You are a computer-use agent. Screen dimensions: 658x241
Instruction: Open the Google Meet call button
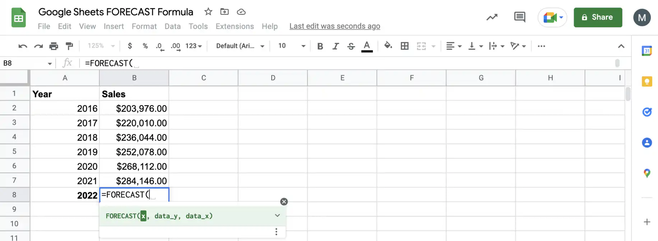coord(552,17)
